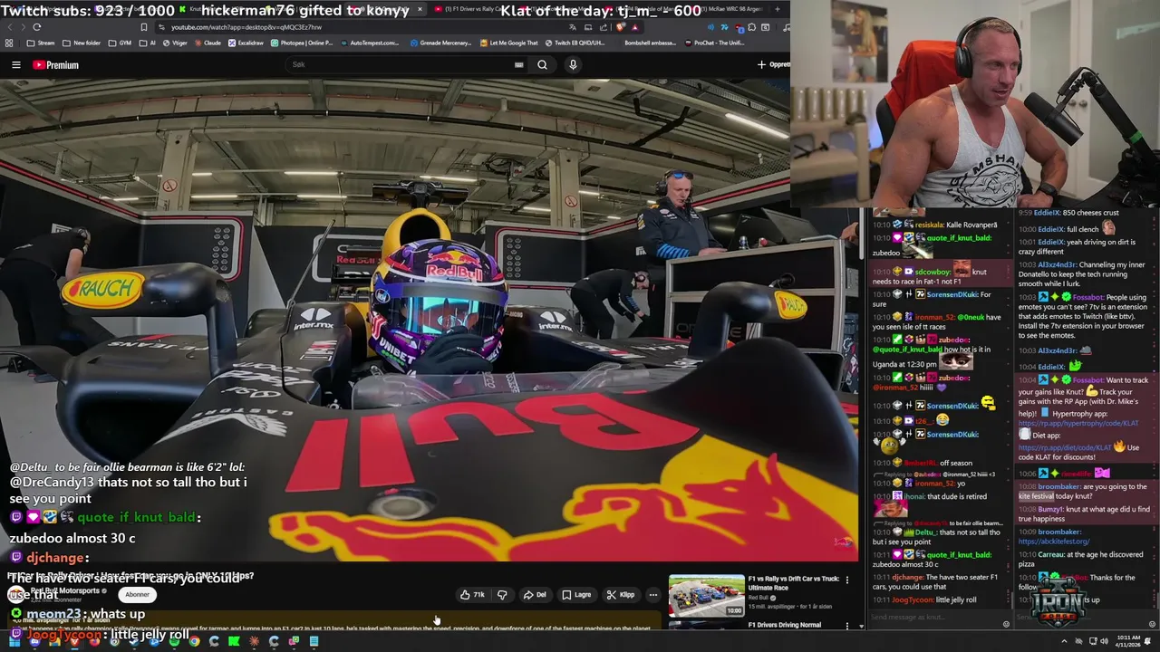Open the GYM bookmark folder
The width and height of the screenshot is (1160, 652).
pyautogui.click(x=120, y=43)
